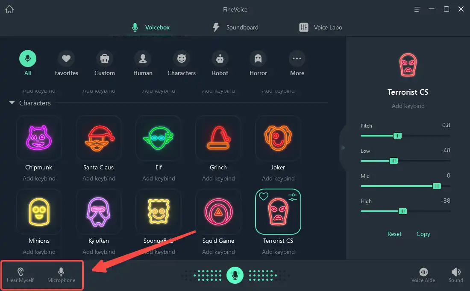The height and width of the screenshot is (291, 470).
Task: Pick the Grinch voice
Action: [218, 138]
